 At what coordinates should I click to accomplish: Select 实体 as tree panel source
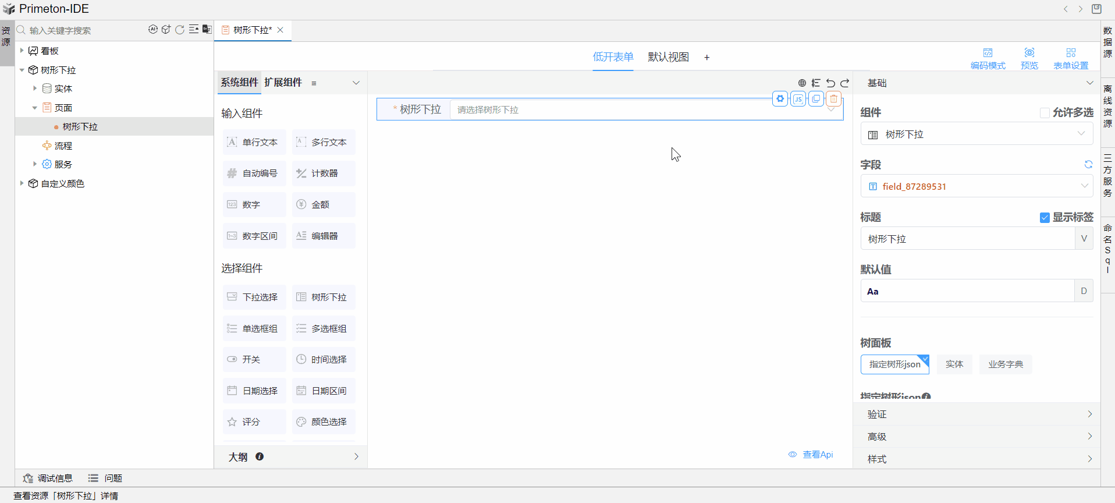[x=954, y=364]
